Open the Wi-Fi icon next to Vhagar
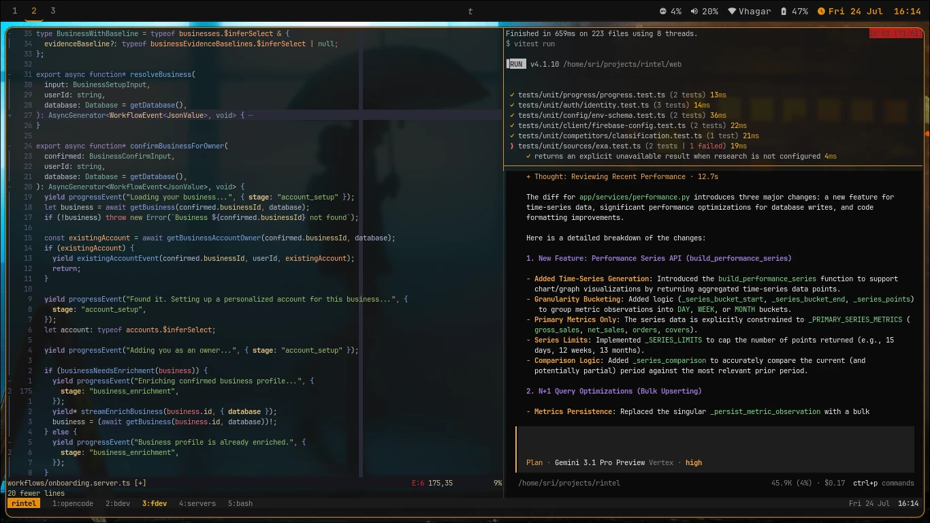Screen dimensions: 930x523 coord(732,11)
